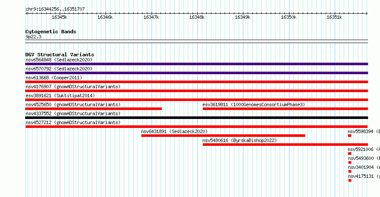Click the 16351k ruler tick label
The height and width of the screenshot is (197, 380).
334,17
